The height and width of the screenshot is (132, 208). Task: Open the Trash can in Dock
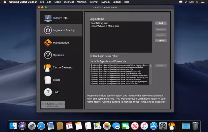tap(195, 126)
